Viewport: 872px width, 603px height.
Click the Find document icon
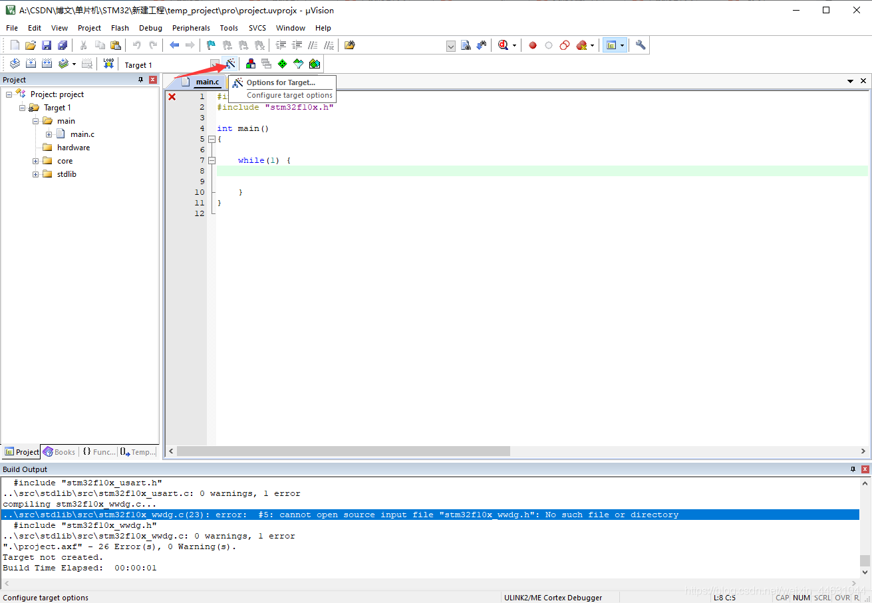point(466,45)
